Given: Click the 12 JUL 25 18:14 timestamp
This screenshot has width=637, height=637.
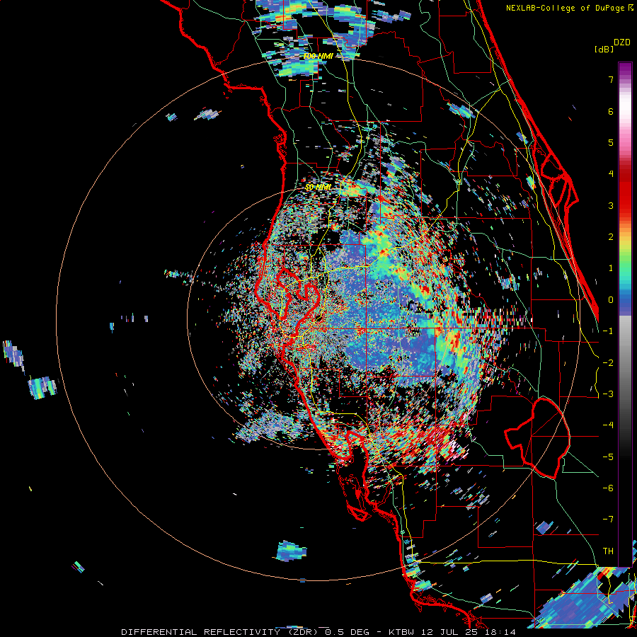Looking at the screenshot, I should 468,632.
